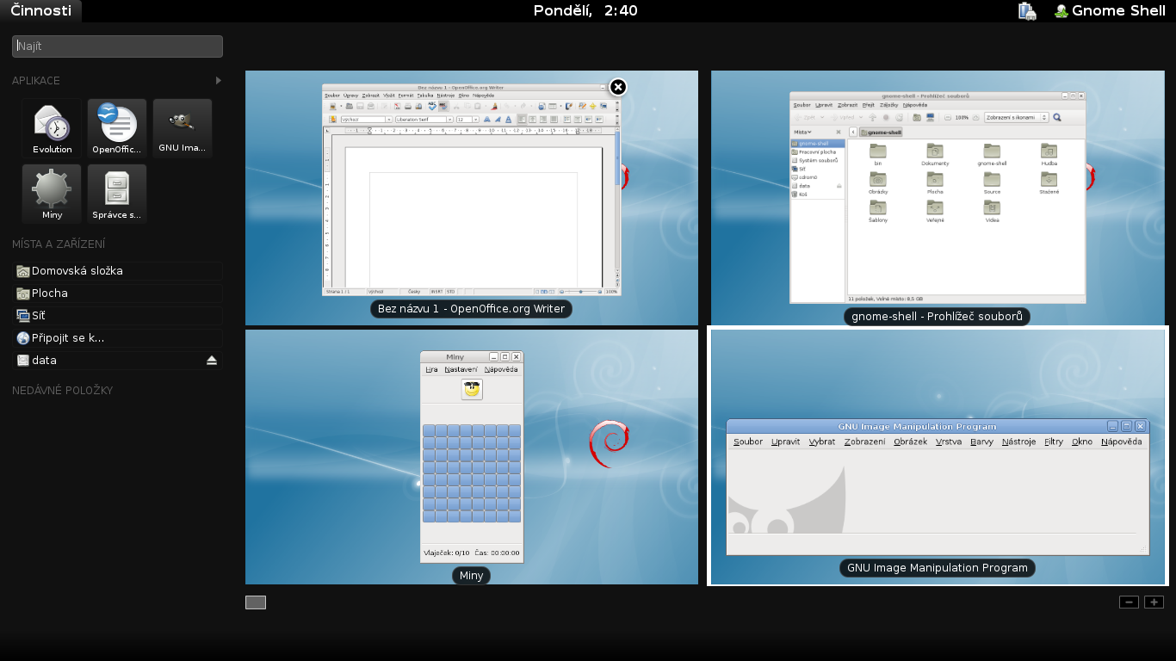
Task: Open the Hudba folder in file browser
Action: 1049,155
